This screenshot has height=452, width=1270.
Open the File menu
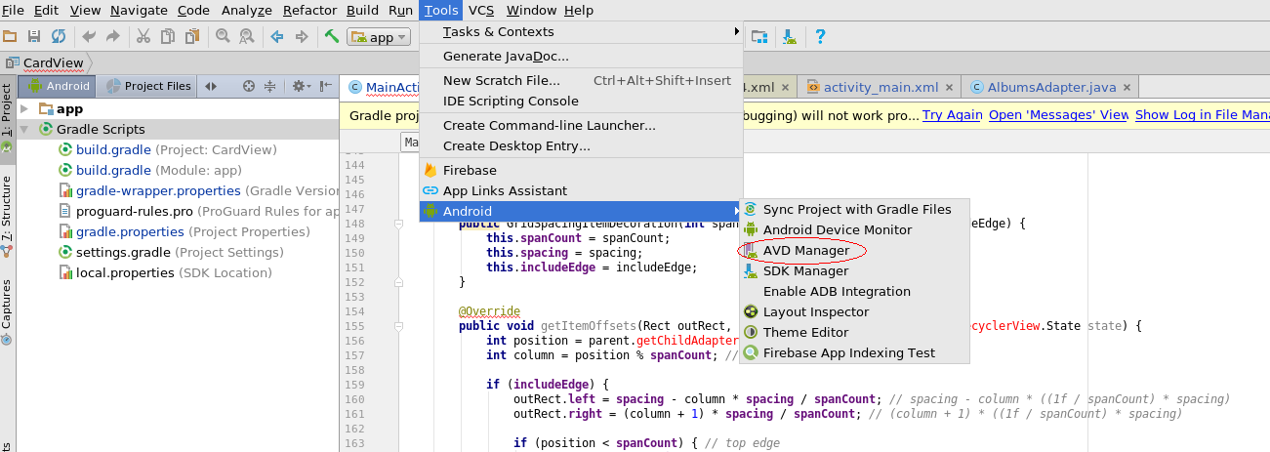pyautogui.click(x=13, y=10)
